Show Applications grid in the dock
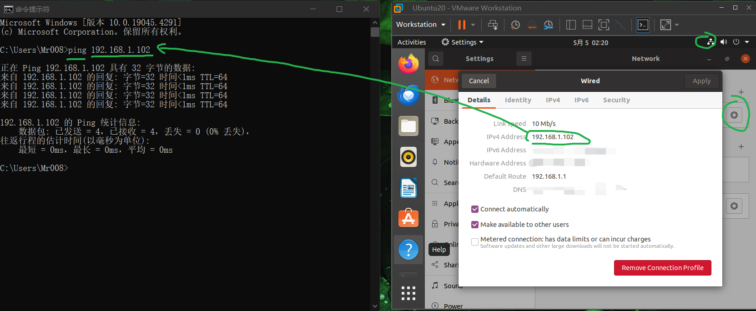This screenshot has width=756, height=311. tap(408, 293)
